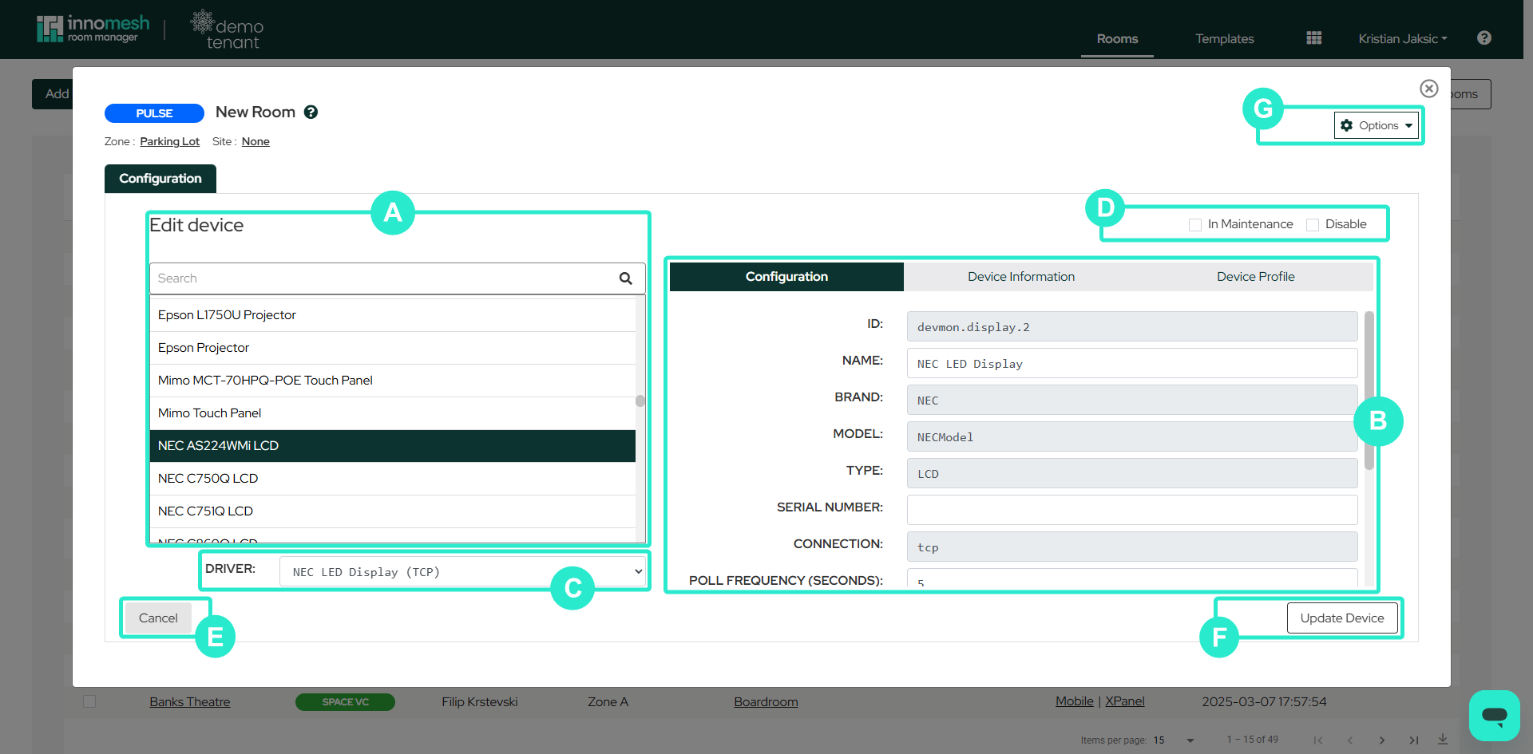This screenshot has height=754, width=1533.
Task: Click the TYPE field showing LCD
Action: click(1132, 473)
